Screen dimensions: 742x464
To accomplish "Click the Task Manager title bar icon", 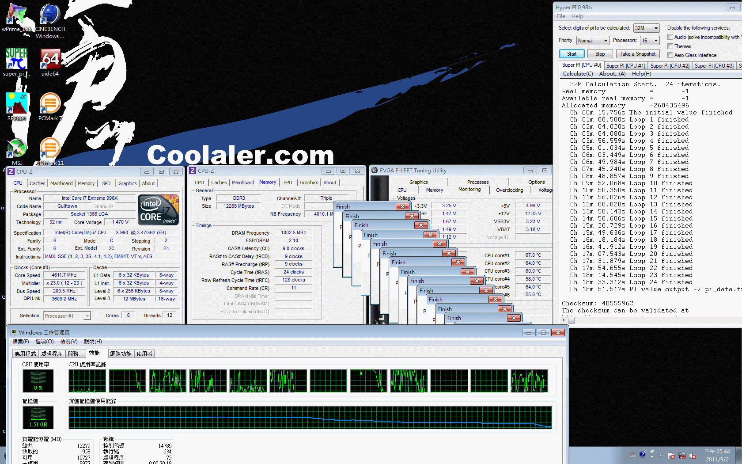I will [x=14, y=332].
